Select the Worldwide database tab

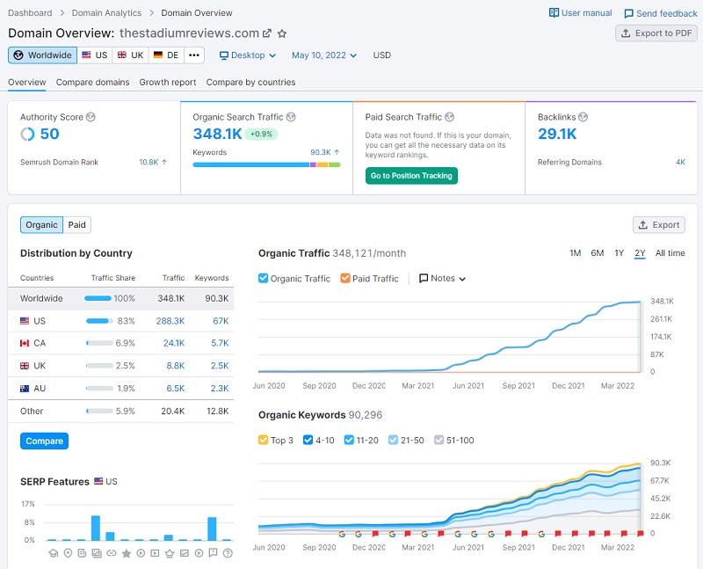pyautogui.click(x=42, y=55)
